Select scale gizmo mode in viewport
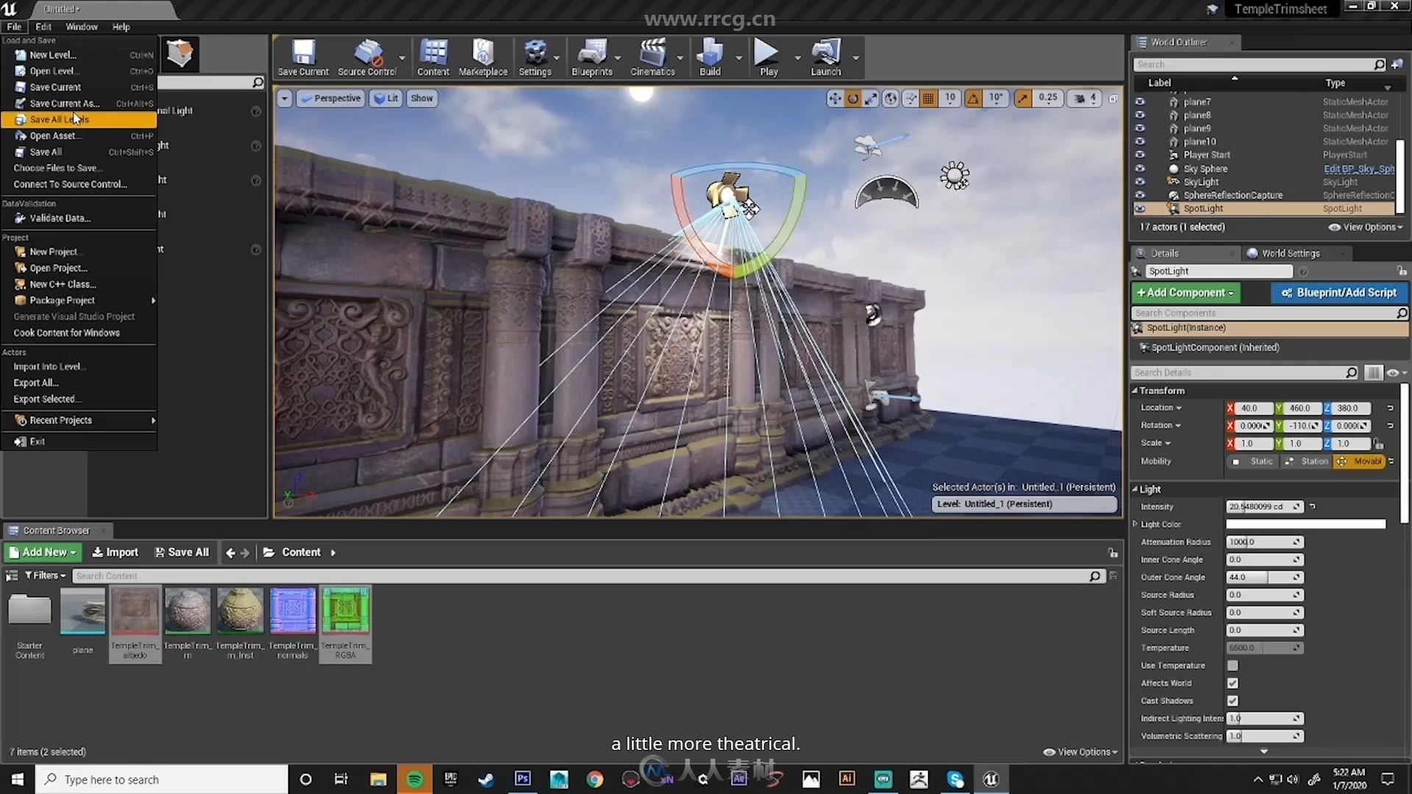Screen dimensions: 1412x794 tap(871, 98)
